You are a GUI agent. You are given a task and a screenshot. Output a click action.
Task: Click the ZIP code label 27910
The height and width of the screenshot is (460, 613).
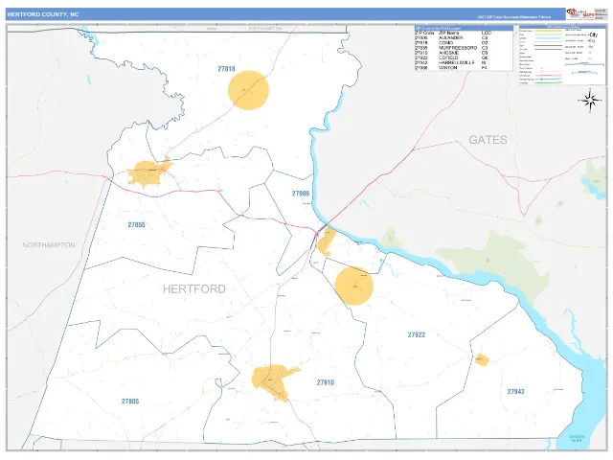[x=326, y=382]
